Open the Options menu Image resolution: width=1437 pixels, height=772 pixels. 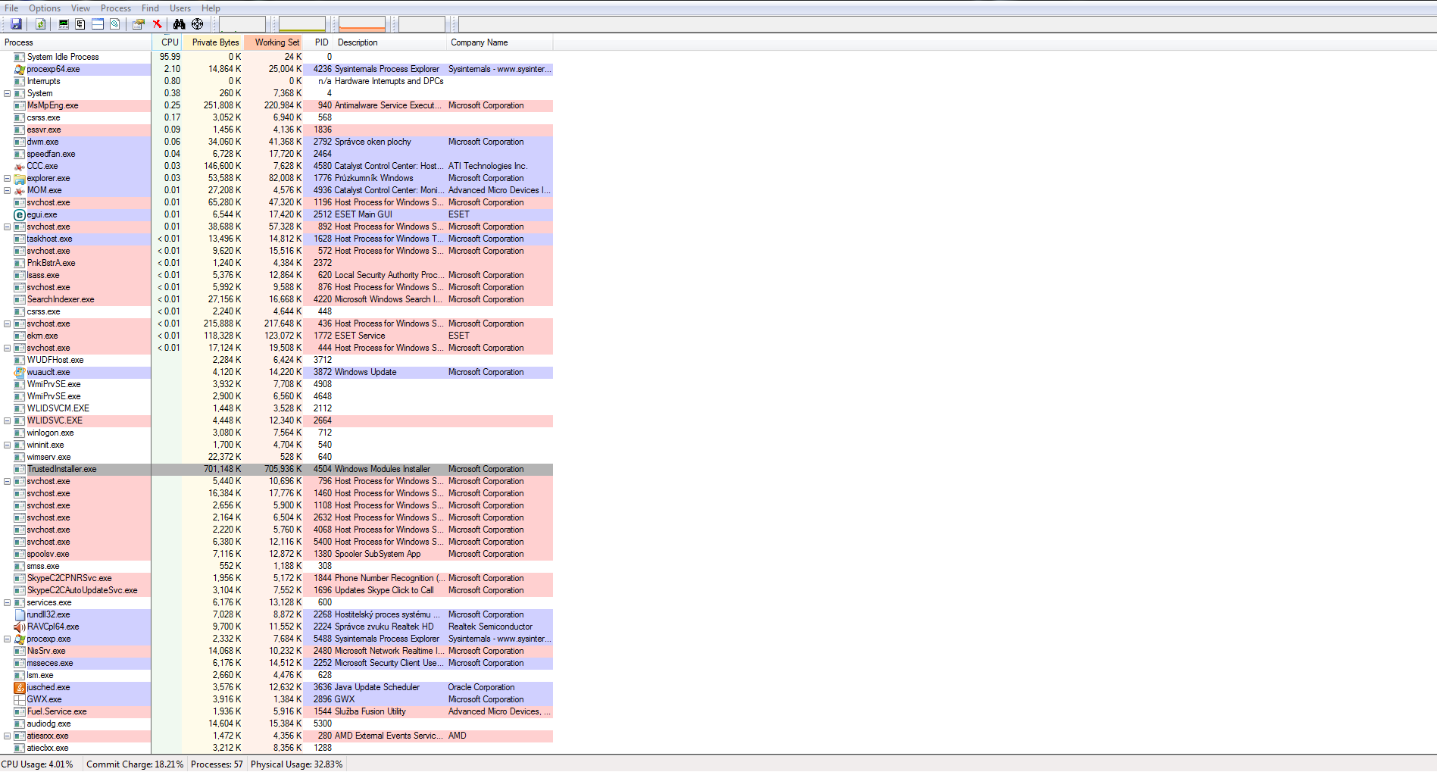(45, 8)
